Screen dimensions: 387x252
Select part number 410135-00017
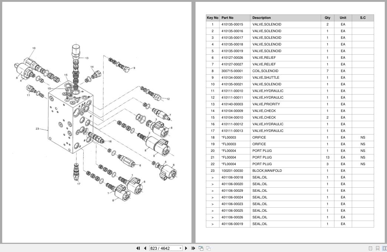point(232,38)
